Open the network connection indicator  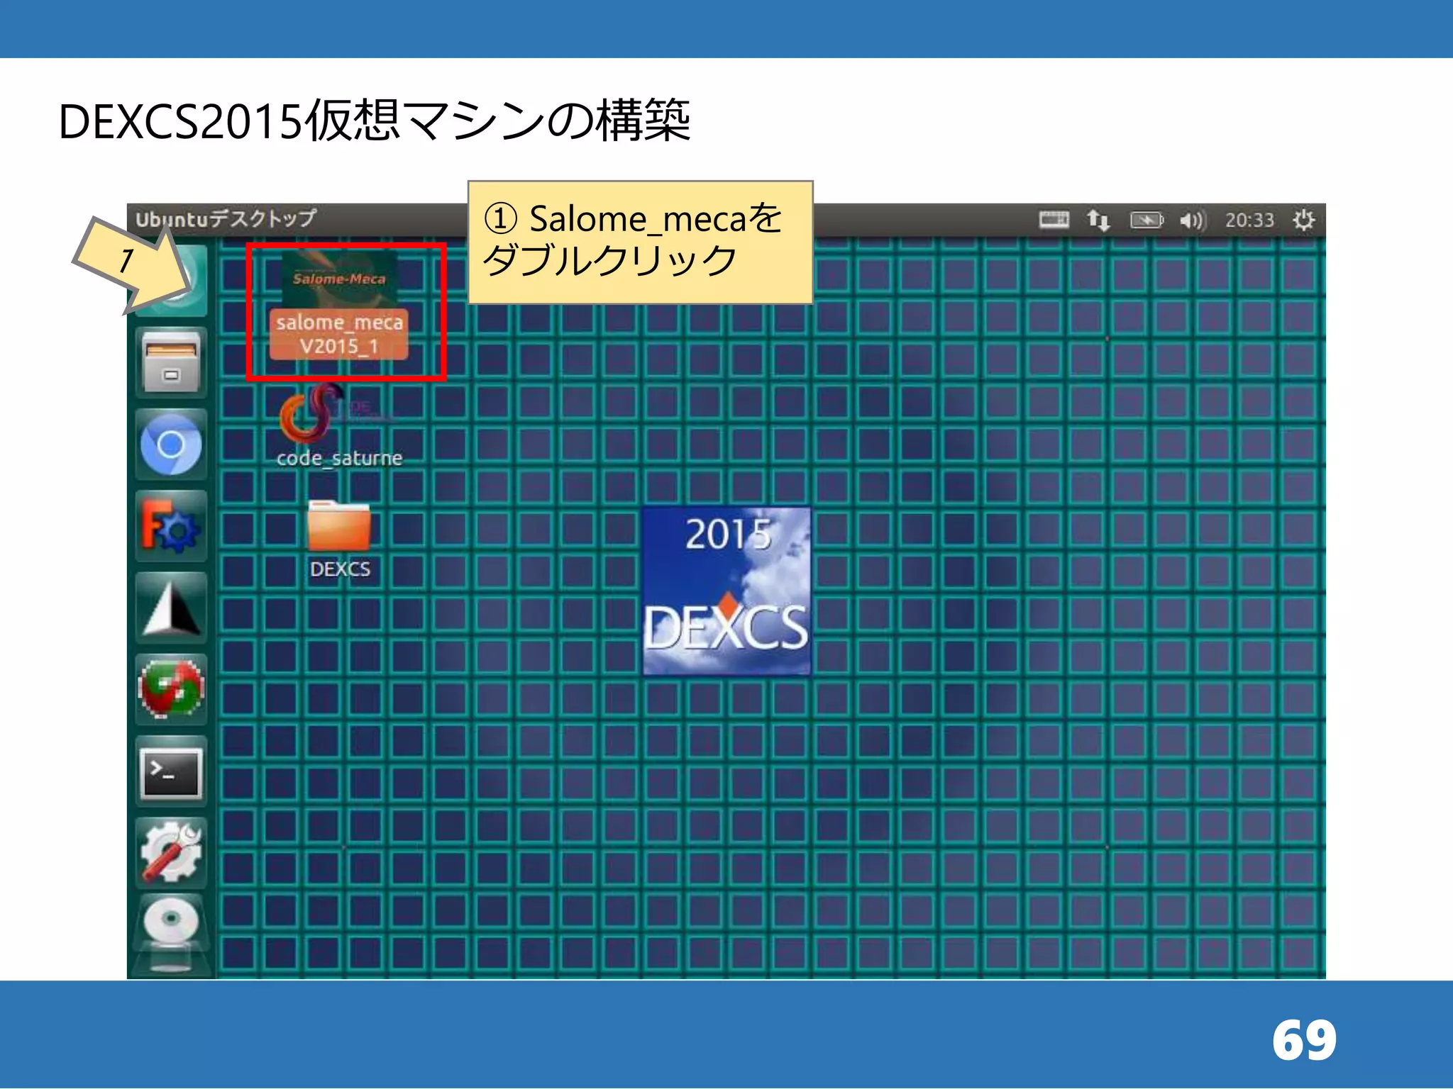click(x=1098, y=220)
